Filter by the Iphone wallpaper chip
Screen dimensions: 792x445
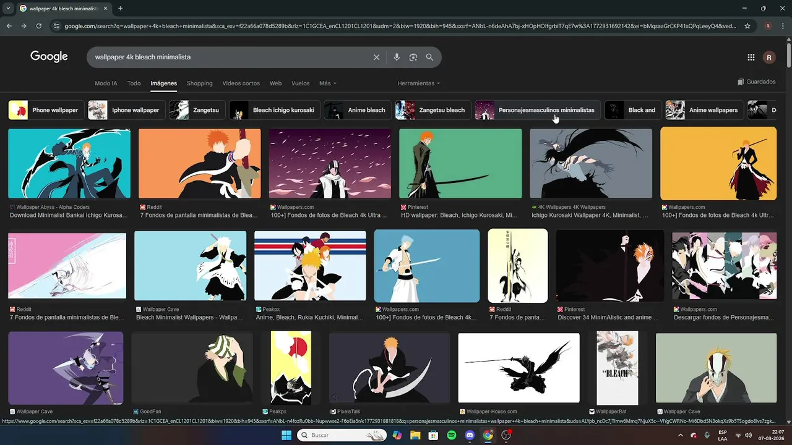(126, 110)
